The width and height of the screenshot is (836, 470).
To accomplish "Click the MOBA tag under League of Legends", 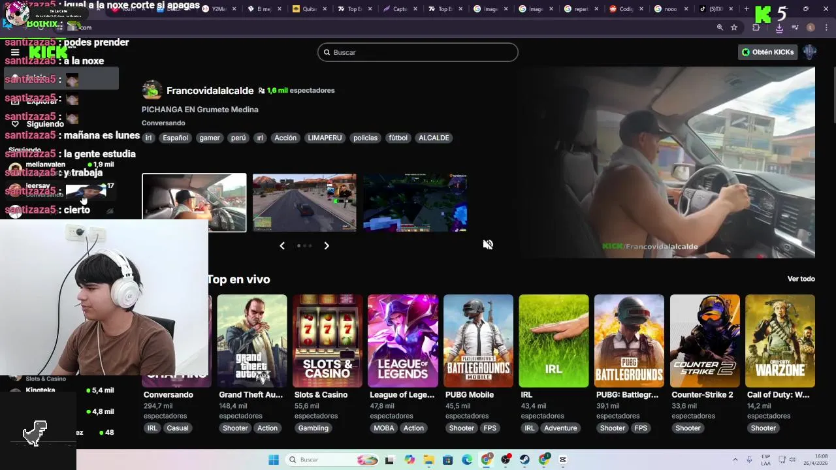I will pos(384,428).
